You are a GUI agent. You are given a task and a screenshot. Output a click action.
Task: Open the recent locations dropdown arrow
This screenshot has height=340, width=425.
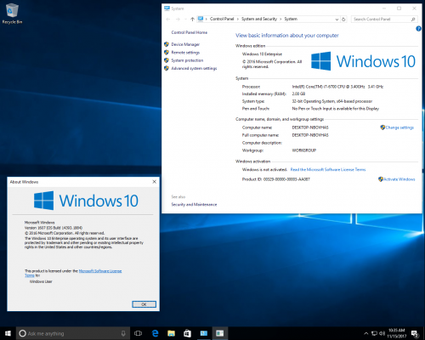pos(185,20)
